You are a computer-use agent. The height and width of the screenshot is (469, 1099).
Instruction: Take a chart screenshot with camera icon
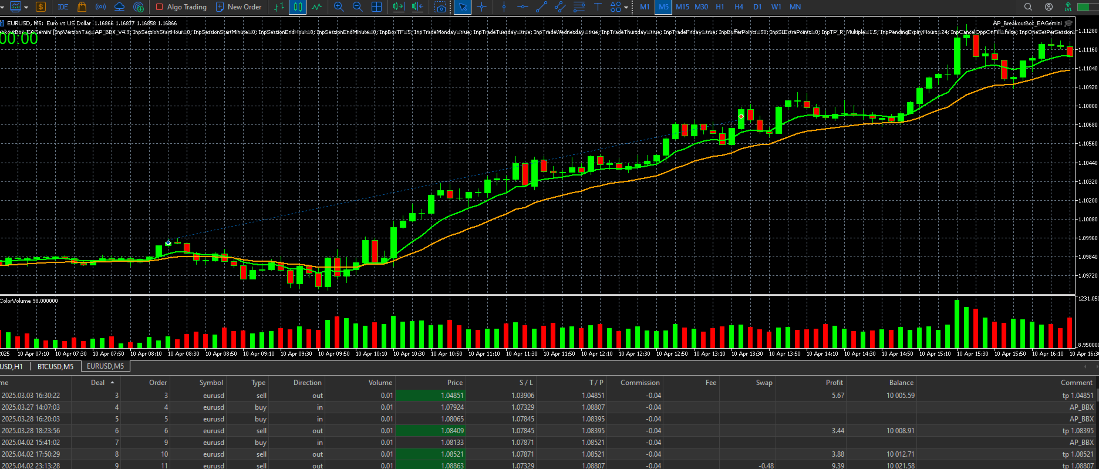click(x=440, y=7)
